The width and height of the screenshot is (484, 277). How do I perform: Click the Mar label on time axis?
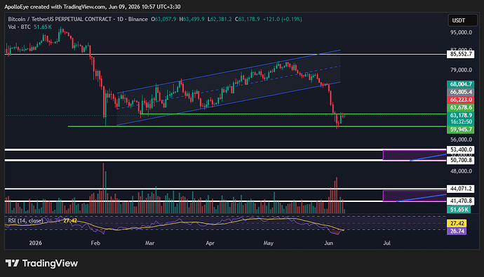pyautogui.click(x=149, y=243)
